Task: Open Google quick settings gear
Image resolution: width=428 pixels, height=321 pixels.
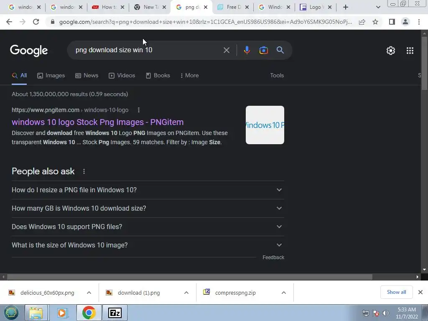Action: 391,51
